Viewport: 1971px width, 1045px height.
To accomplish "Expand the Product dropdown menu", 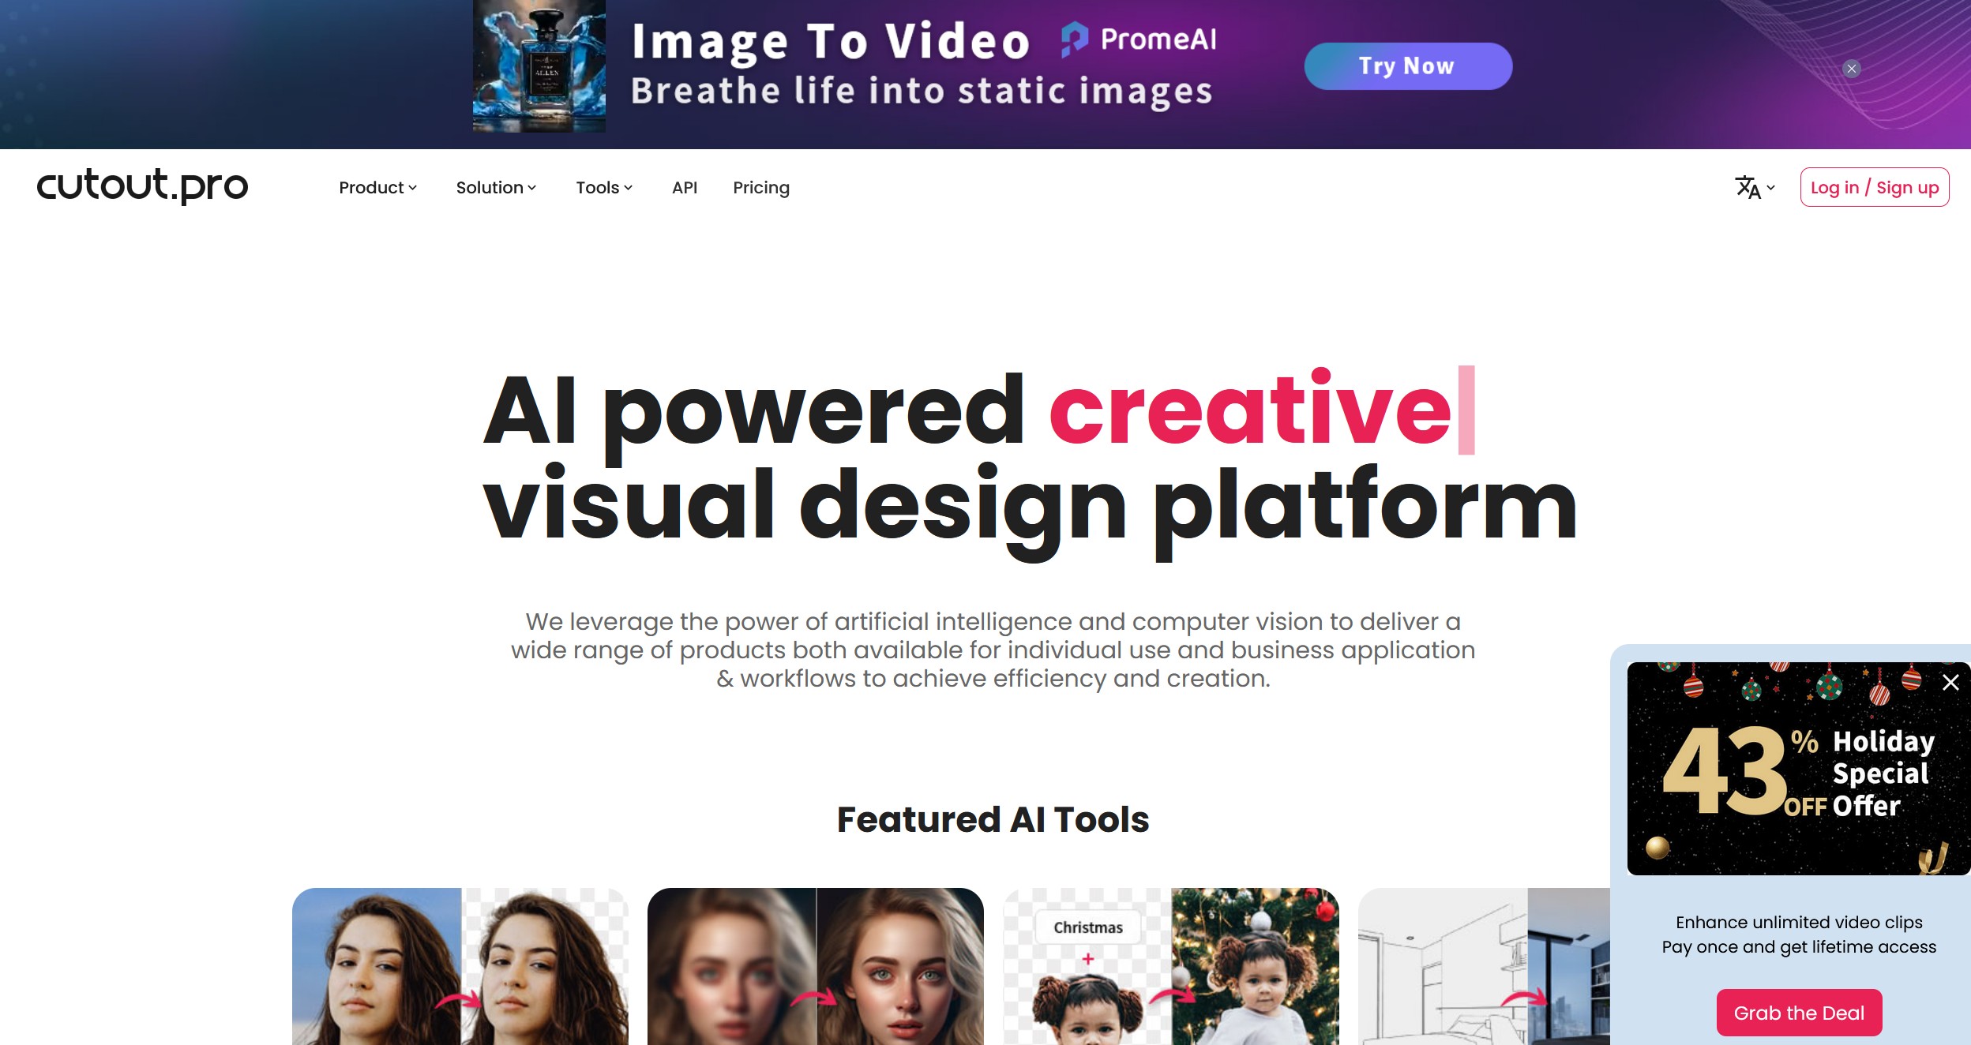I will [x=378, y=188].
